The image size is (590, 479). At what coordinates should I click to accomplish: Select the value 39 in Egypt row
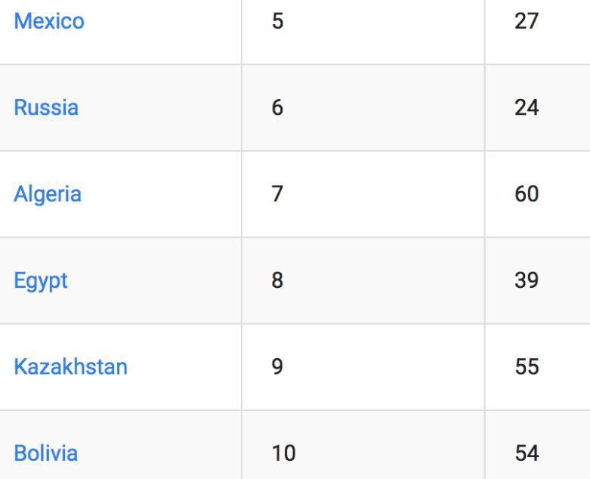527,281
